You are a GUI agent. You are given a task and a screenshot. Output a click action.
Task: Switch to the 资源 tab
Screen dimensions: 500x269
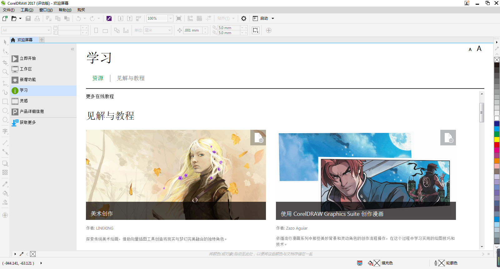click(98, 78)
